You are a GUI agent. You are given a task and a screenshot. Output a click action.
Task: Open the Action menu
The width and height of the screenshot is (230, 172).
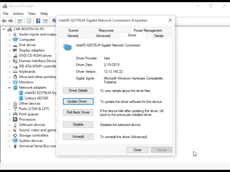(18, 14)
